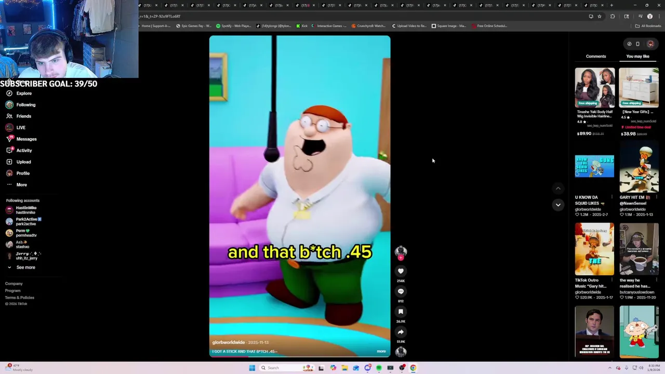665x374 pixels.
Task: Open the Terms & Policies footer link
Action: [x=20, y=298]
